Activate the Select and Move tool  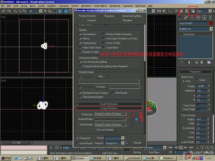(x=66, y=11)
